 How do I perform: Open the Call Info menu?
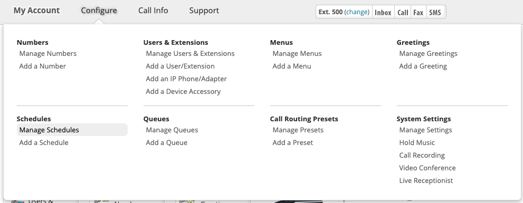pyautogui.click(x=153, y=11)
